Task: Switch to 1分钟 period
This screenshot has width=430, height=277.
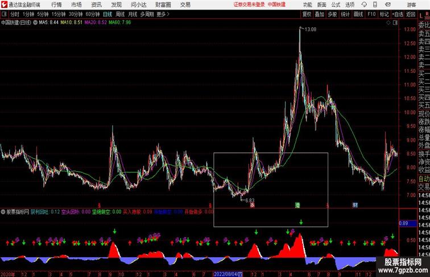Action: [28, 14]
